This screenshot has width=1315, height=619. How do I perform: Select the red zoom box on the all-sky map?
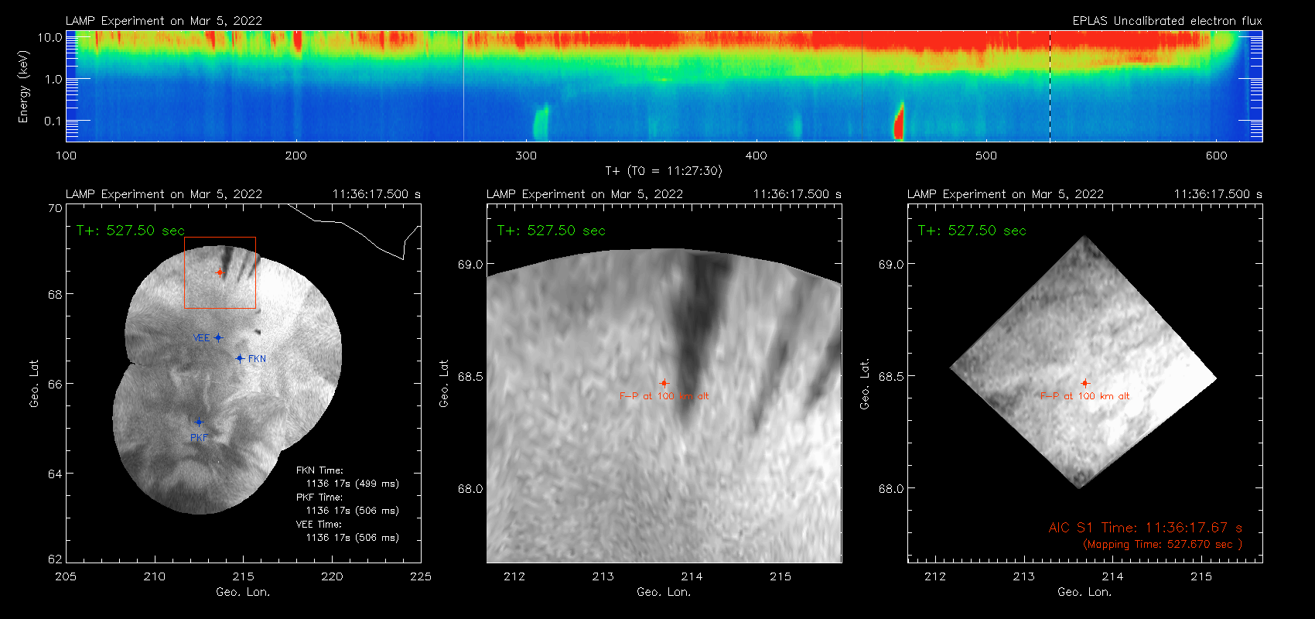220,272
